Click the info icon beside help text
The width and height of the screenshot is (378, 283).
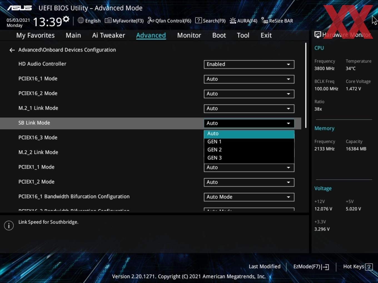coord(9,225)
